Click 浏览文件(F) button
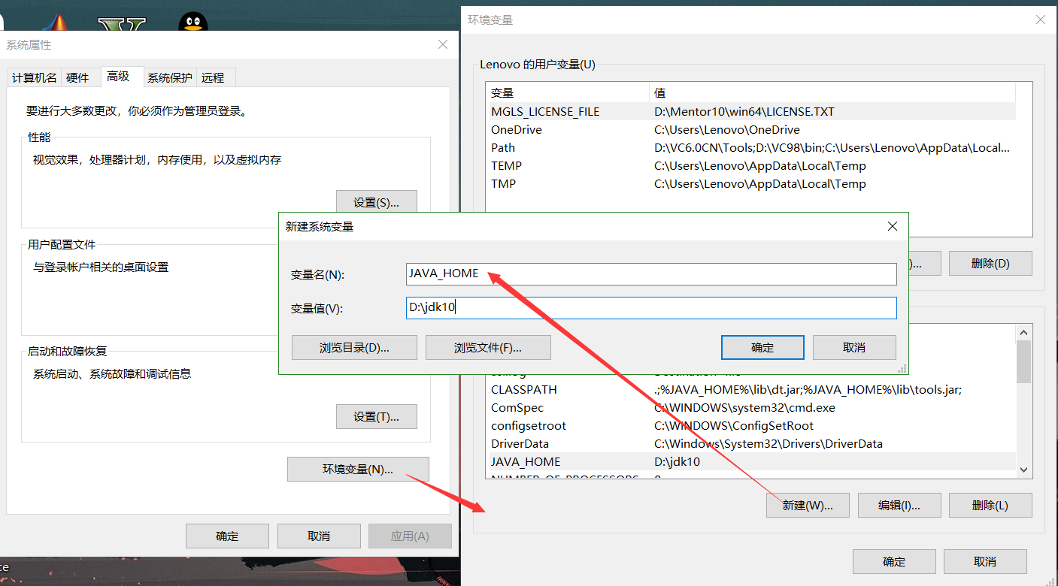This screenshot has height=586, width=1058. 488,348
